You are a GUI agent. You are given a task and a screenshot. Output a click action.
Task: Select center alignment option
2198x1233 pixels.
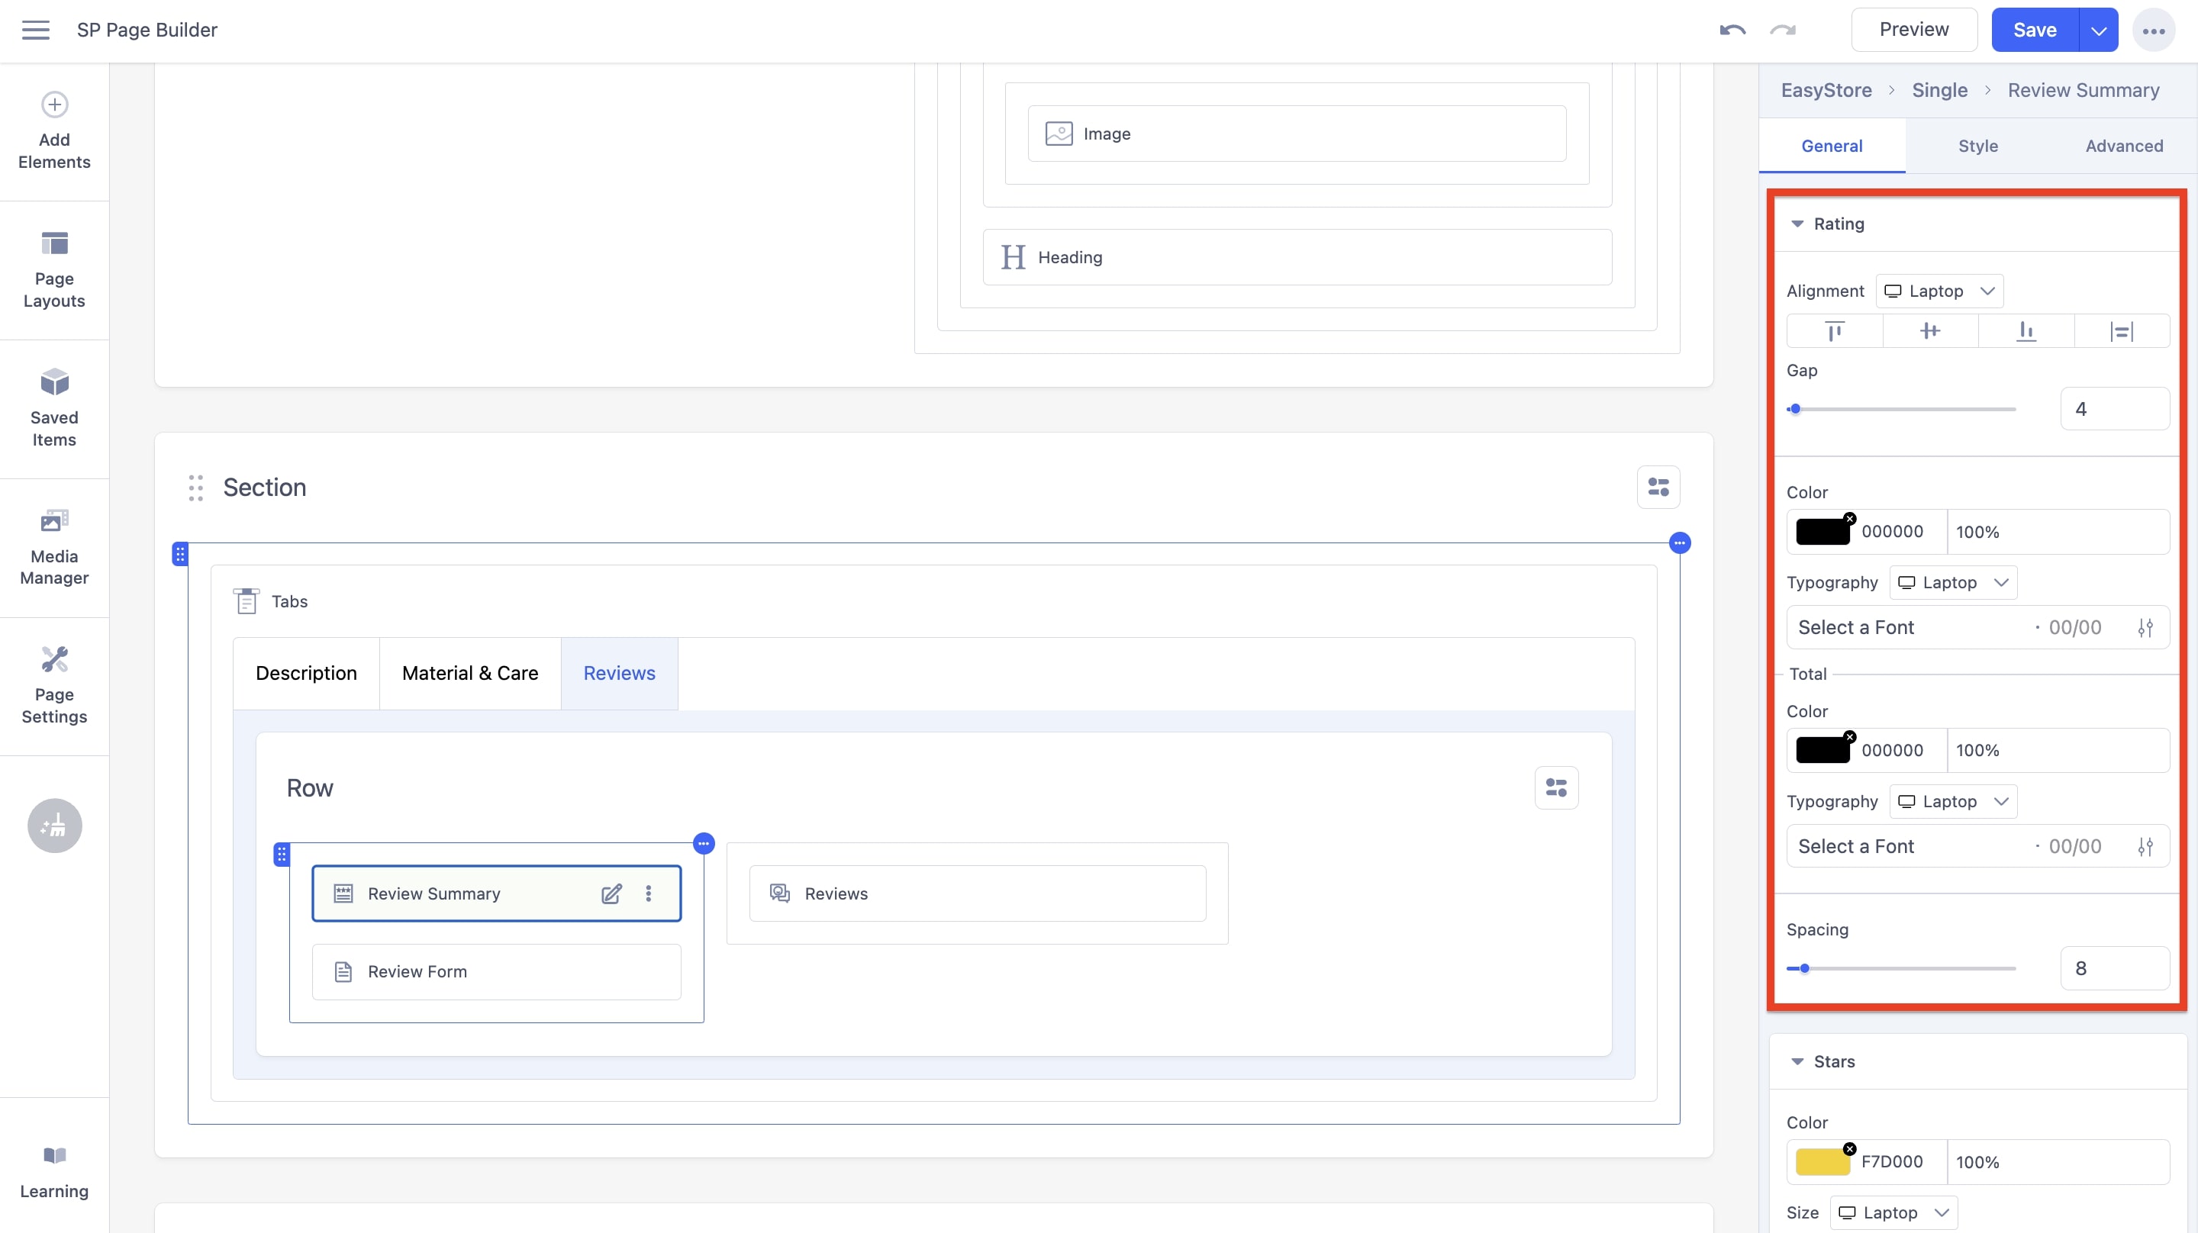[x=1930, y=331]
